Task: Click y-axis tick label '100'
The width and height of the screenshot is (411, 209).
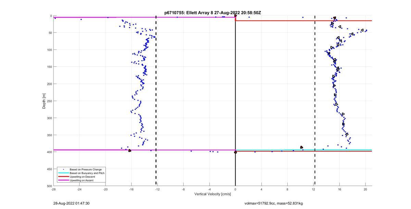Action: click(49, 50)
